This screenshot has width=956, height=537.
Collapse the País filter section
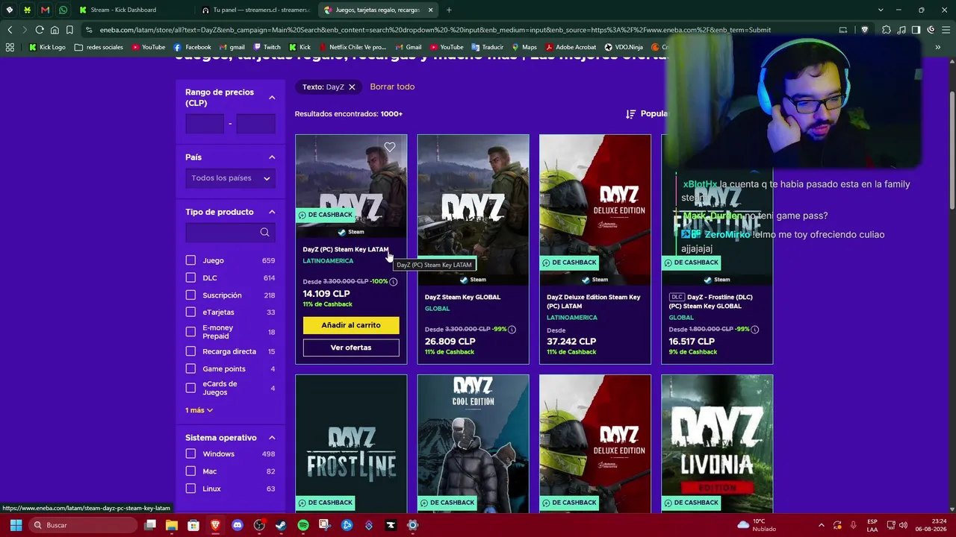272,157
